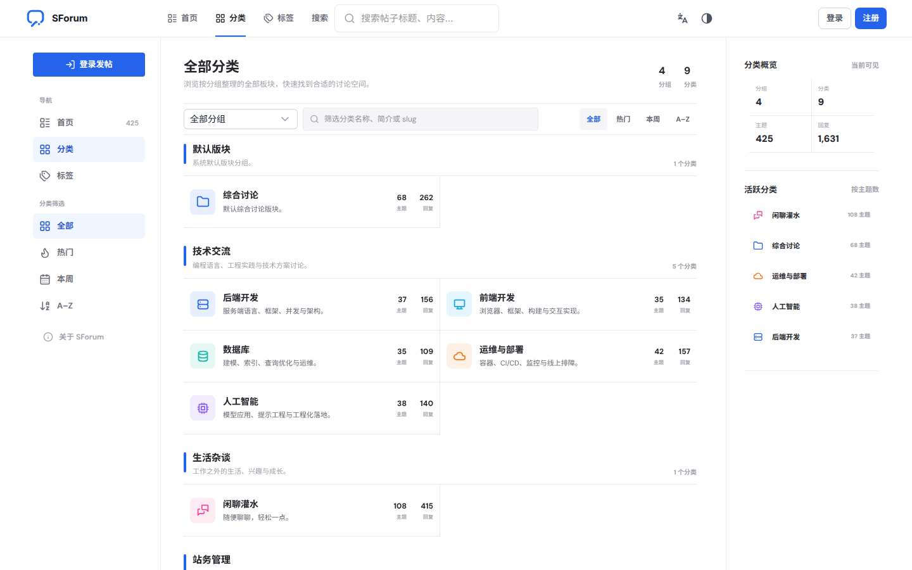Viewport: 912px width, 570px height.
Task: Open the 全部分组 dropdown
Action: pos(241,119)
